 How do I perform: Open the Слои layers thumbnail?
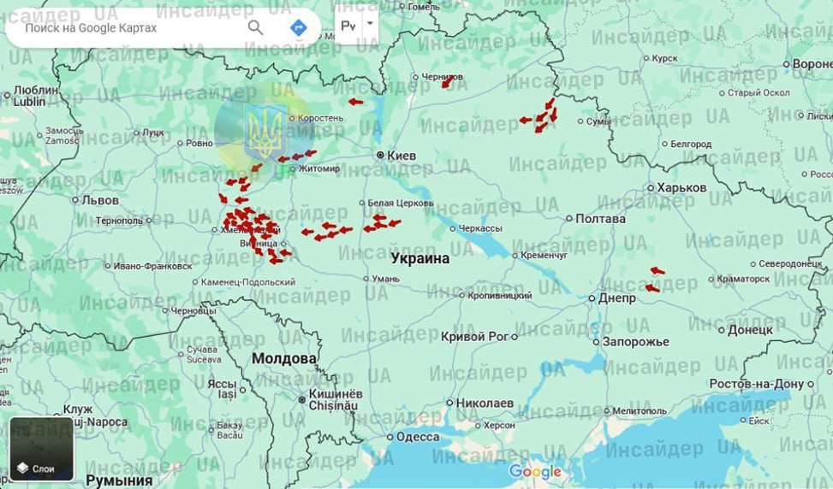pos(42,449)
